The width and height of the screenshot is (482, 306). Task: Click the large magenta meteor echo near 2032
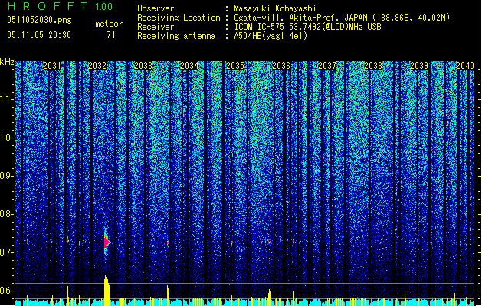107,243
